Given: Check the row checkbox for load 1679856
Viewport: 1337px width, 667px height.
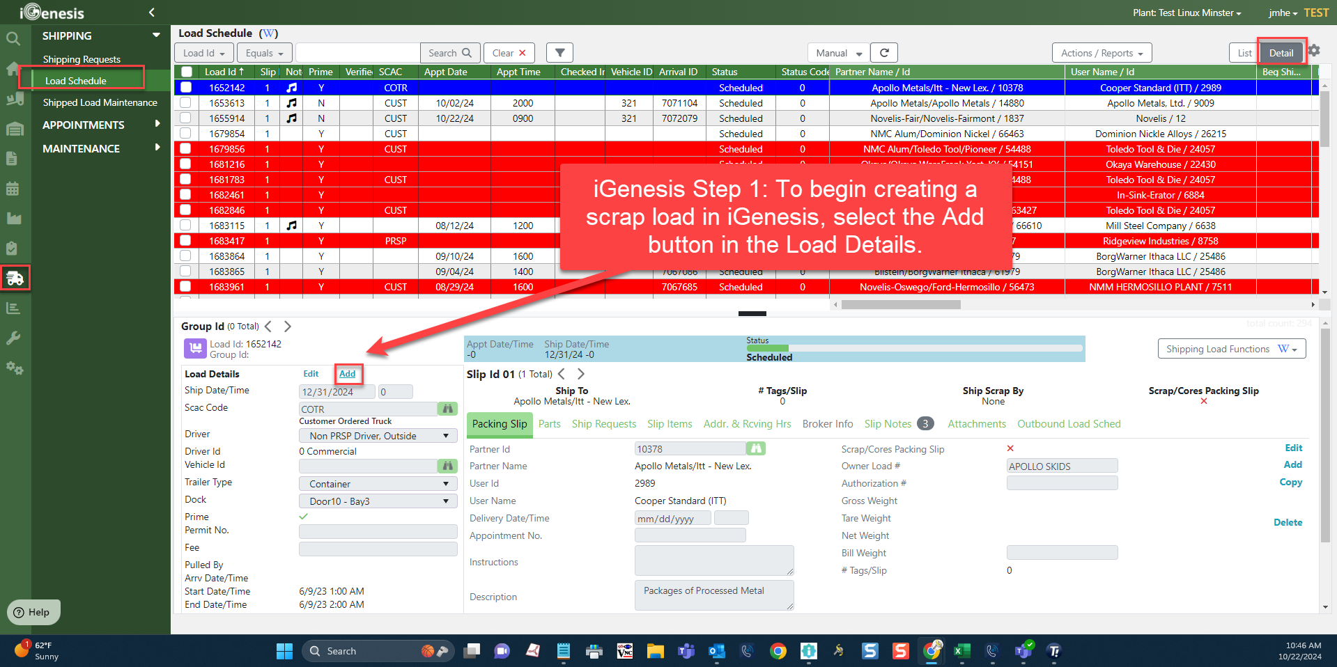Looking at the screenshot, I should pos(185,149).
